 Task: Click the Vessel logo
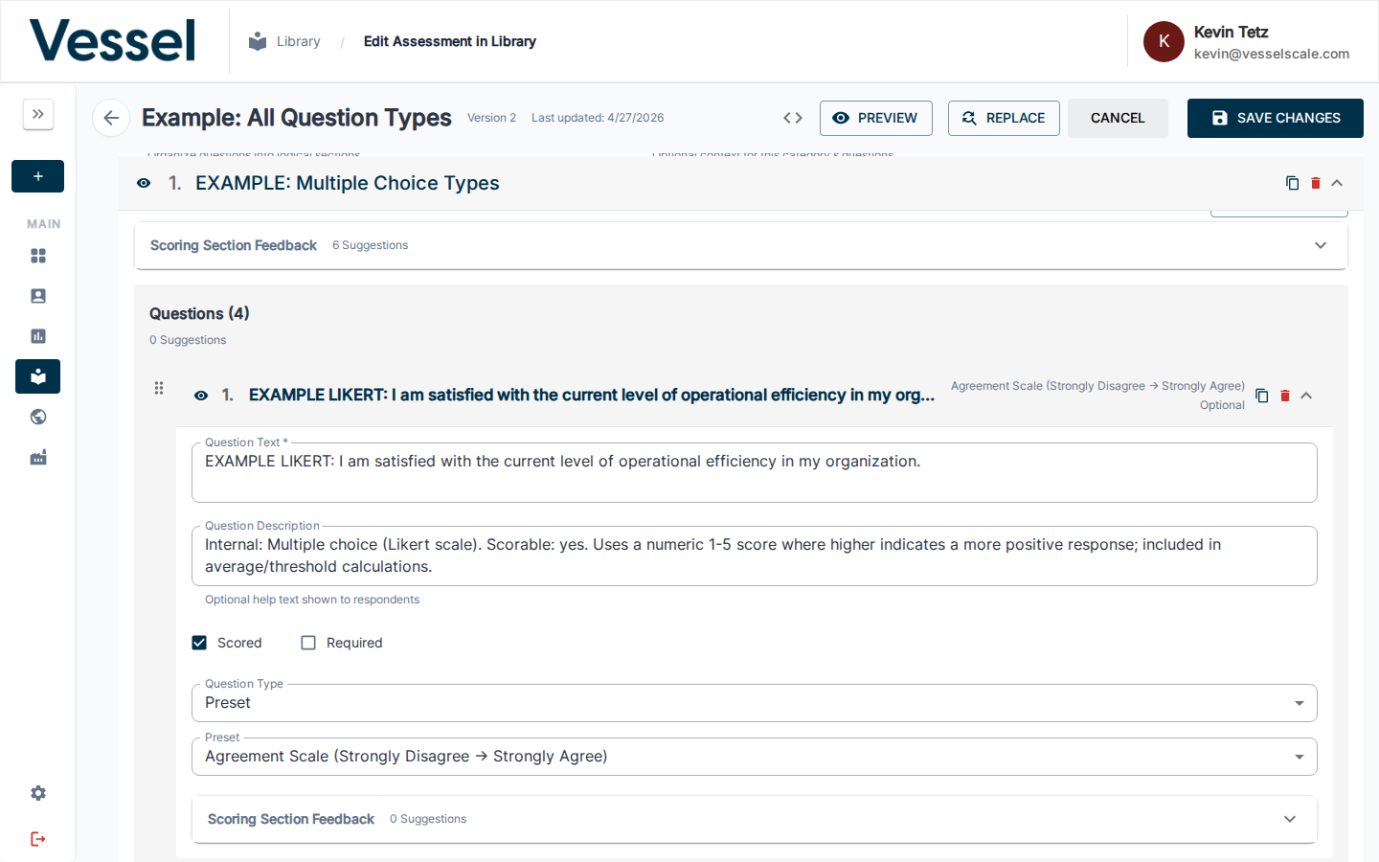[112, 41]
